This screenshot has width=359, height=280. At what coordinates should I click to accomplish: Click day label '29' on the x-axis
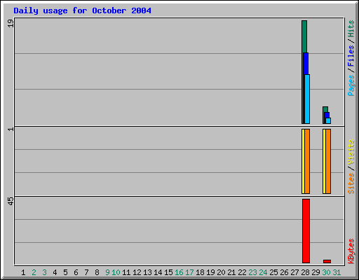316,272
